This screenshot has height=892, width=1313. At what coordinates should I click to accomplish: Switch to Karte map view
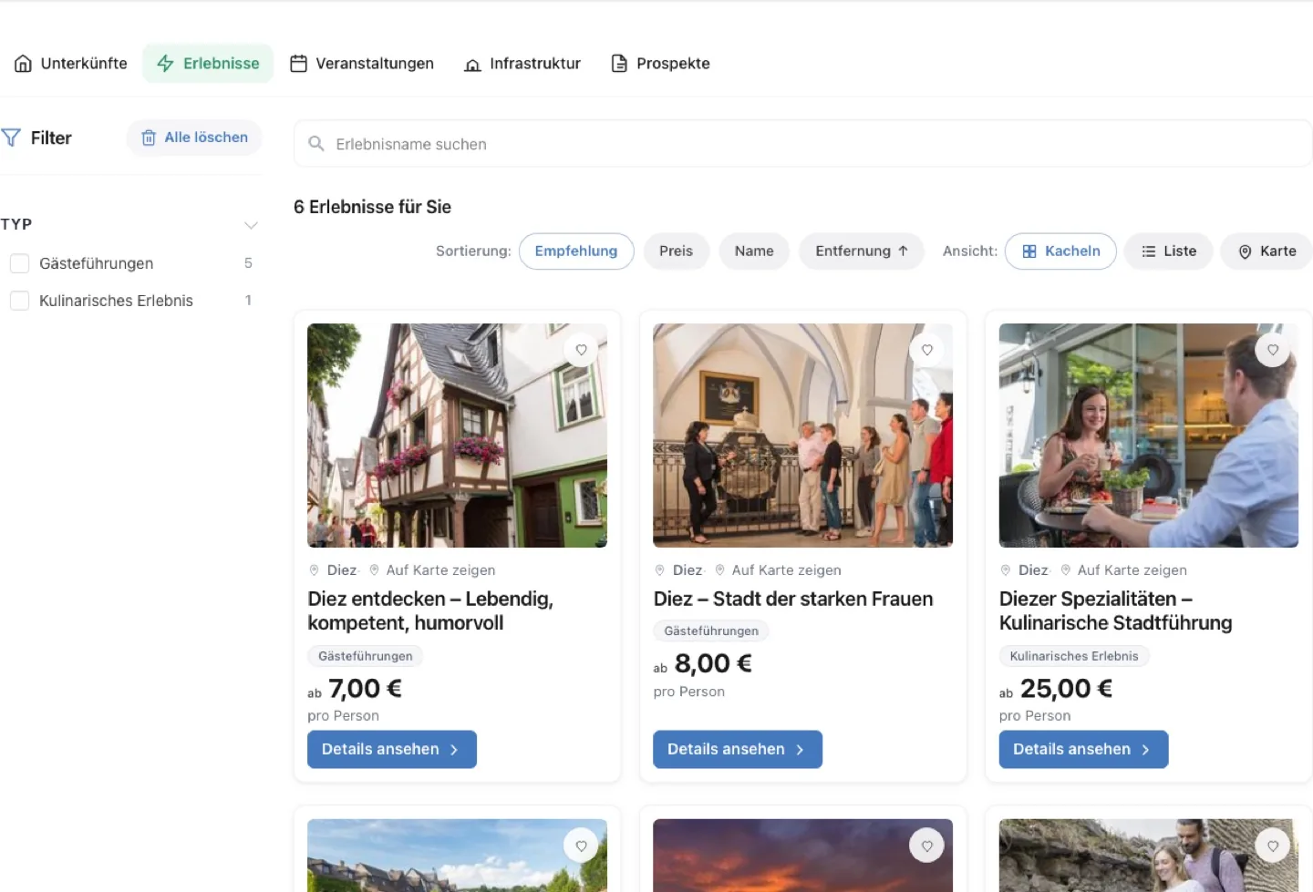click(x=1266, y=251)
